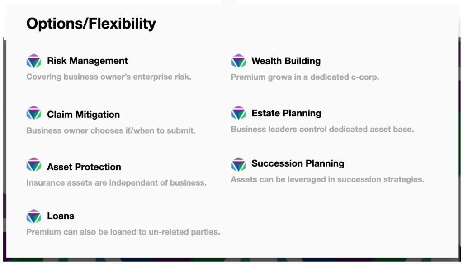Click text 'Assets can be leveraged in succession strategies.'
This screenshot has width=463, height=264.
click(327, 180)
